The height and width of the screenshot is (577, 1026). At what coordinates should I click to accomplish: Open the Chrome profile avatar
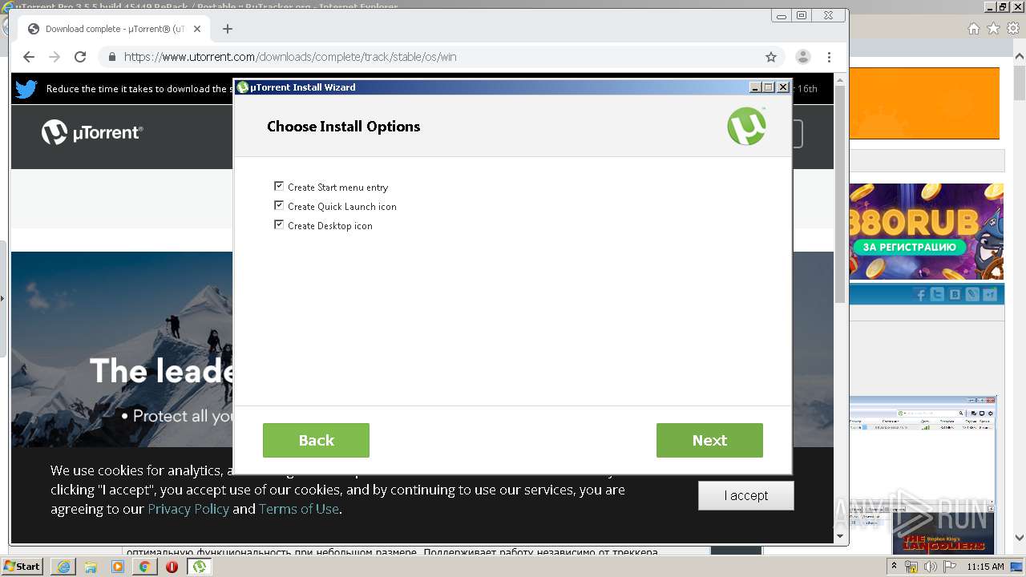click(802, 57)
